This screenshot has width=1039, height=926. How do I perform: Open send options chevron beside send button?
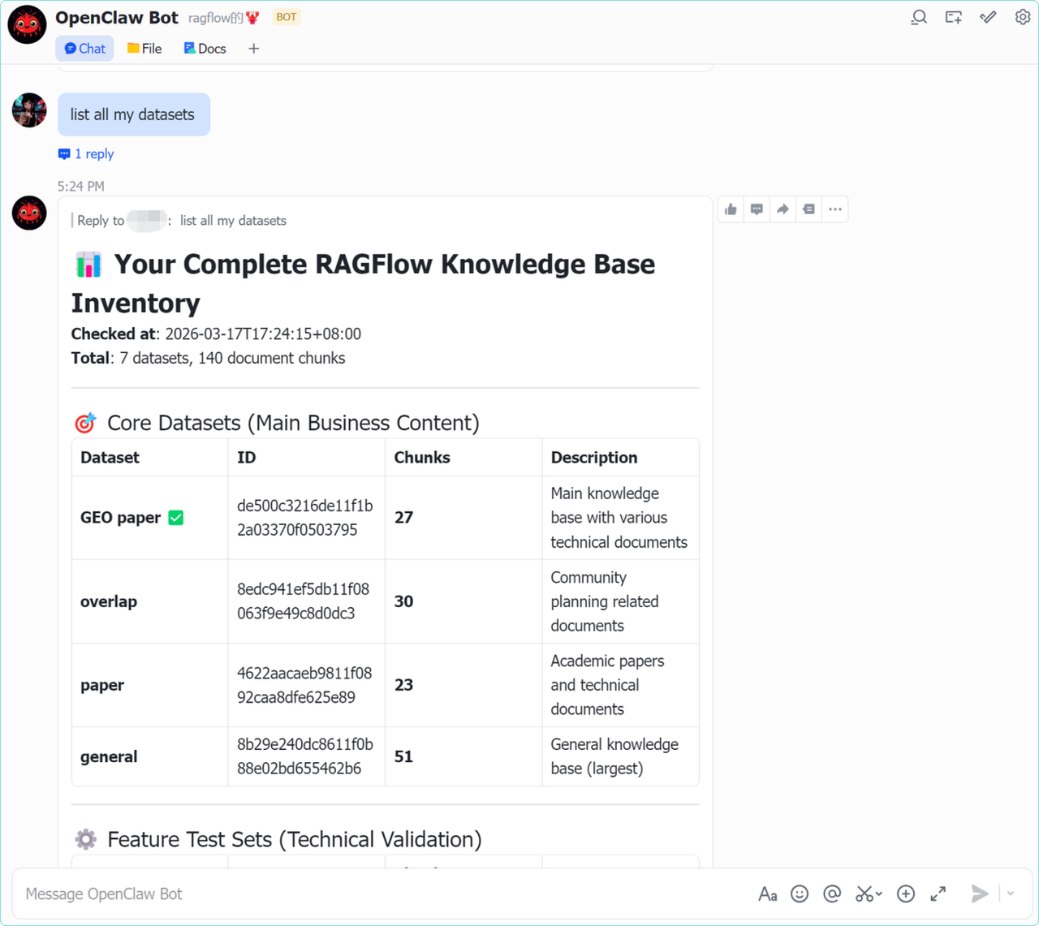pyautogui.click(x=1011, y=894)
